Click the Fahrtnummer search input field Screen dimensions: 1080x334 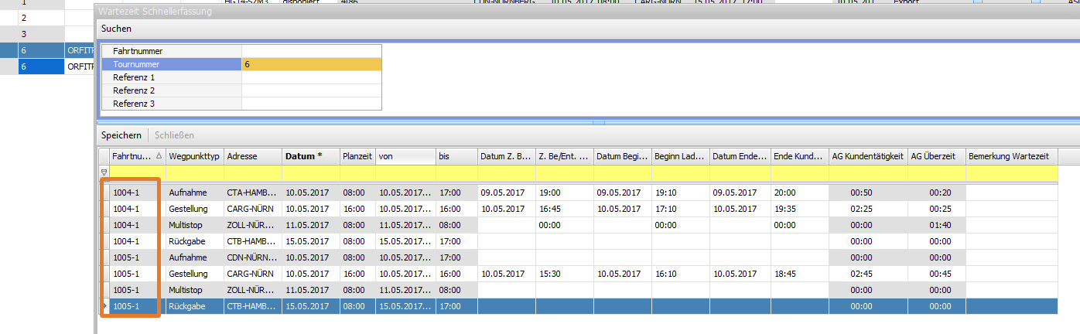pyautogui.click(x=311, y=51)
